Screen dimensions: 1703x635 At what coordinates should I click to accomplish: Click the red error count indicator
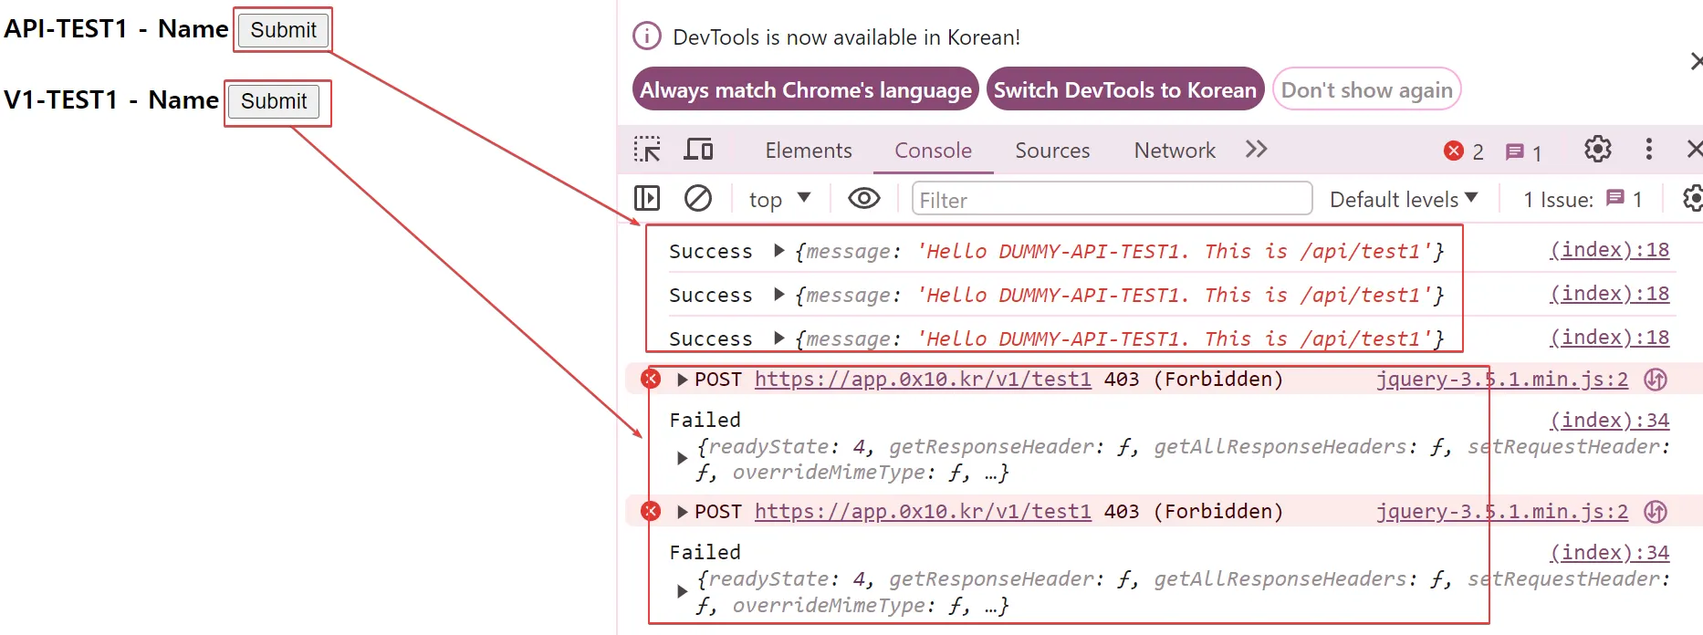(x=1464, y=151)
